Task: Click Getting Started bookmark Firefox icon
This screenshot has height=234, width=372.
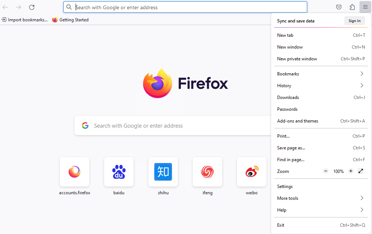Action: coord(55,19)
